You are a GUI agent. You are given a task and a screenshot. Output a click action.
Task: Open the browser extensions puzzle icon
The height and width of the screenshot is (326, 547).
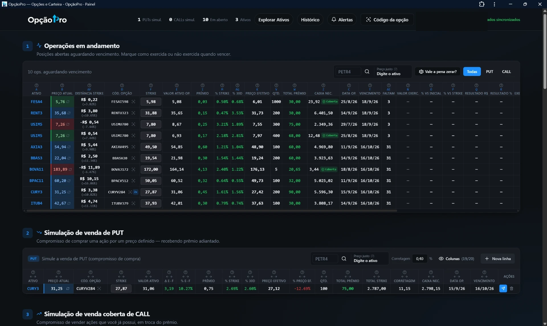482,4
